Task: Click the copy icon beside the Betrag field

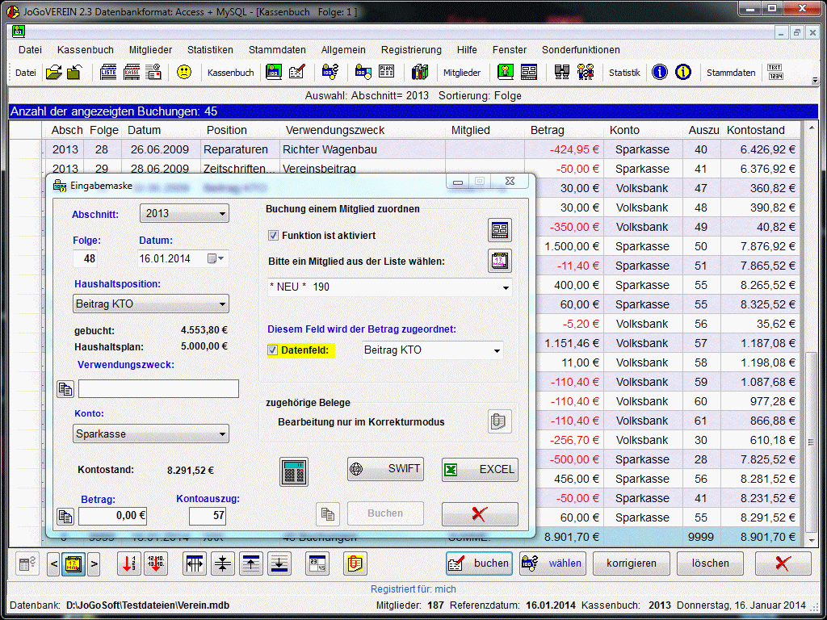Action: click(x=65, y=516)
